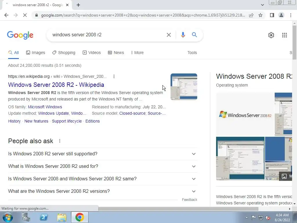Open the Windows Server 2008 R2 logo image
The image size is (297, 223).
point(245,114)
